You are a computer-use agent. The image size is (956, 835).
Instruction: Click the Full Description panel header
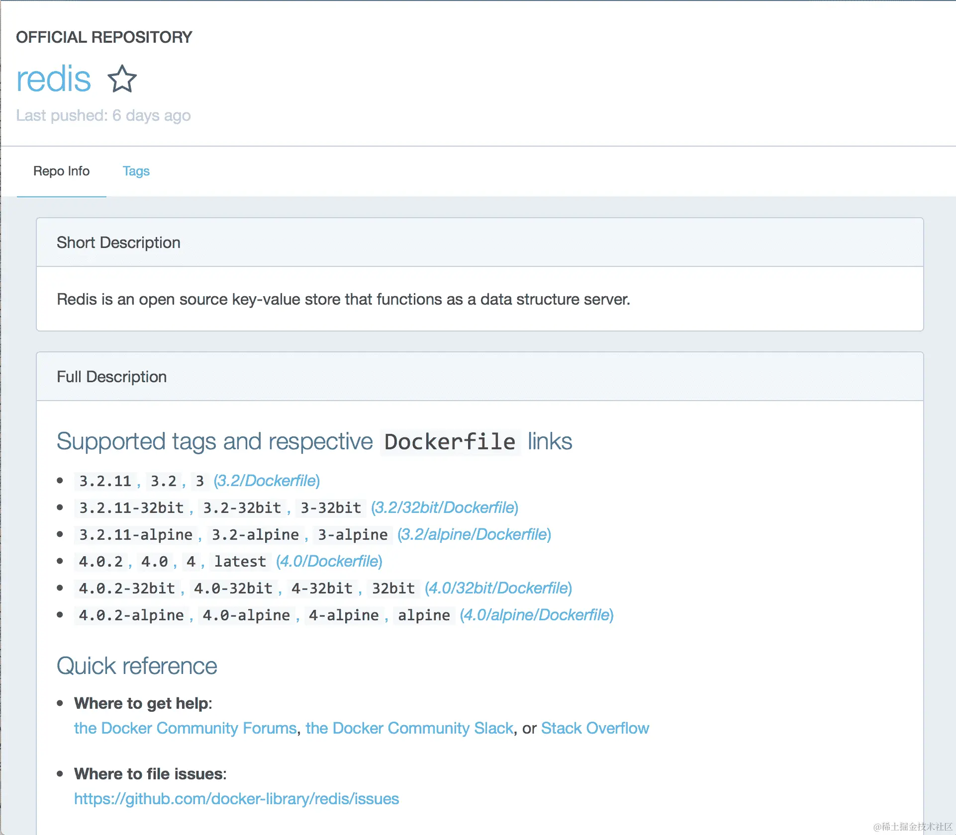click(111, 377)
